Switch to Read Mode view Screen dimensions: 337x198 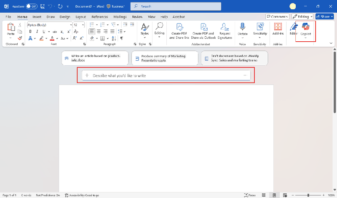tap(264, 195)
